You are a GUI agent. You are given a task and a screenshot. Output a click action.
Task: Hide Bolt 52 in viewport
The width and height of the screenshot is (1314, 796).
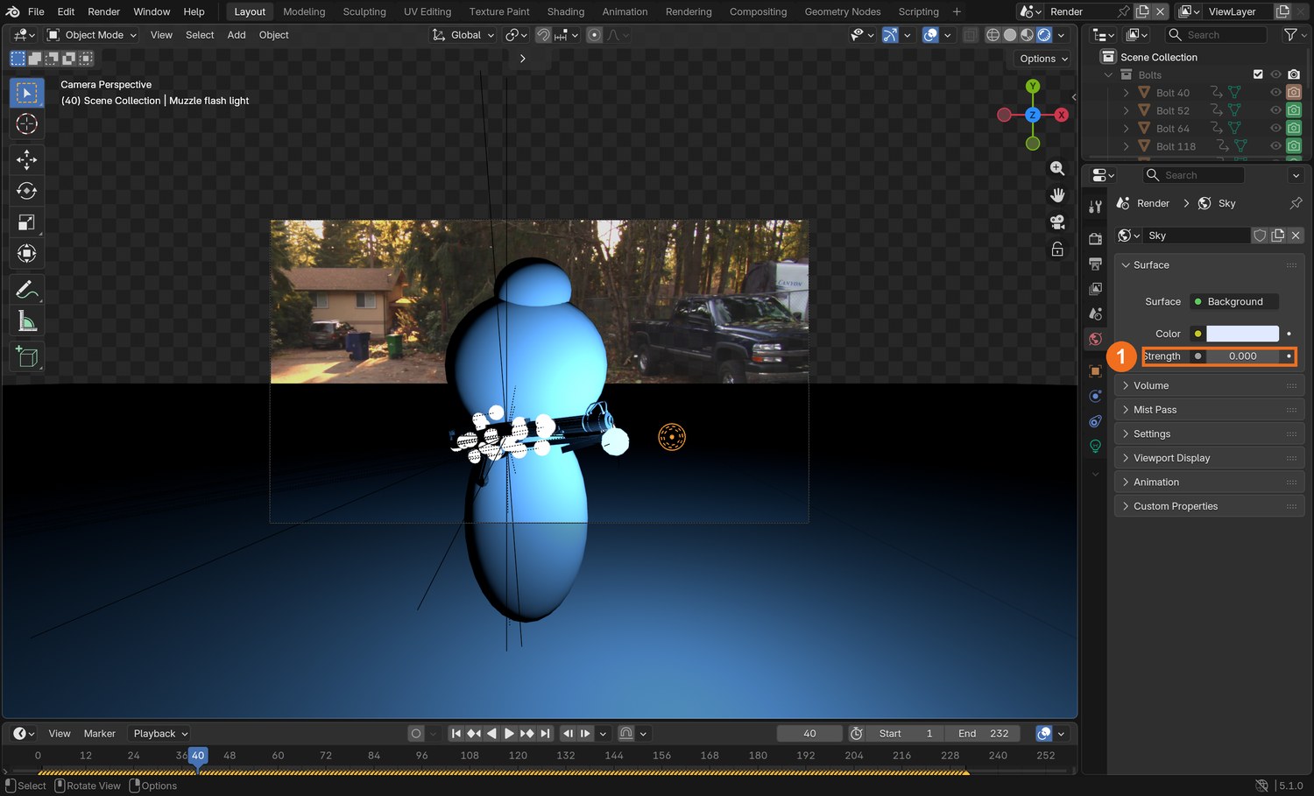pos(1275,110)
